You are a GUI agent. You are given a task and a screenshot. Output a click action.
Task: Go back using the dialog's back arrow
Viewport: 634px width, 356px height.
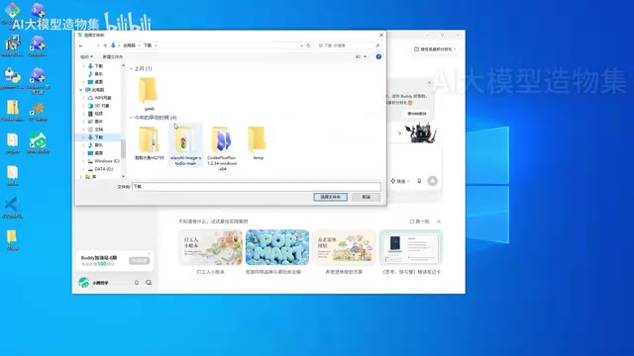coord(81,45)
